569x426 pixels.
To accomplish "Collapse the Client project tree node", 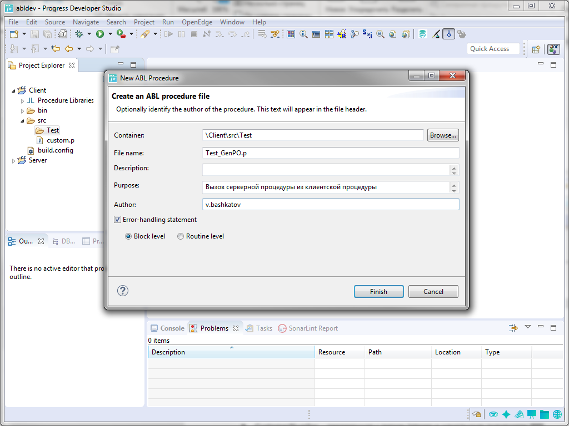I will (x=14, y=90).
